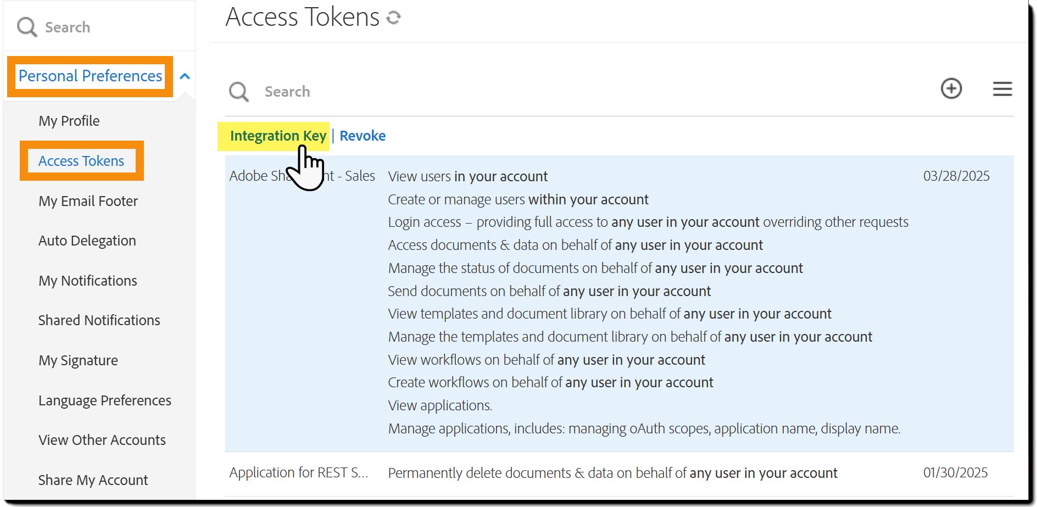Revoke the selected access token
The image size is (1037, 507).
363,136
